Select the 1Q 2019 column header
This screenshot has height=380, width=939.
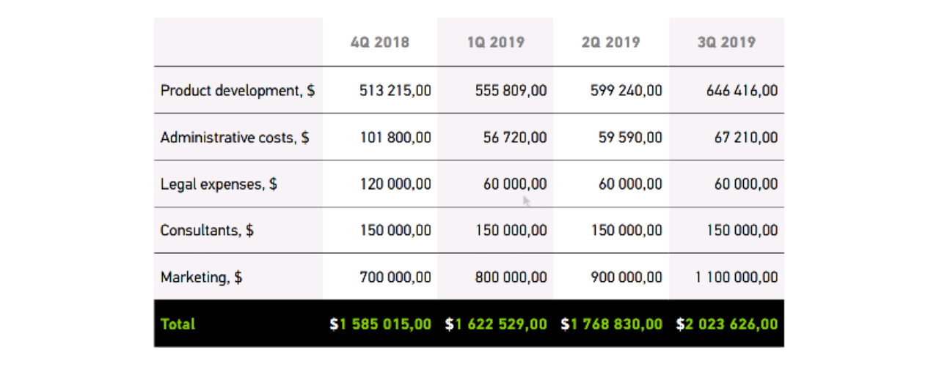click(496, 42)
